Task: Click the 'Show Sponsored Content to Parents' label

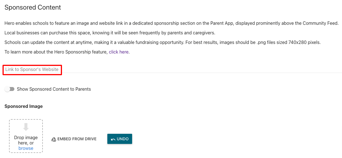Action: (x=54, y=89)
